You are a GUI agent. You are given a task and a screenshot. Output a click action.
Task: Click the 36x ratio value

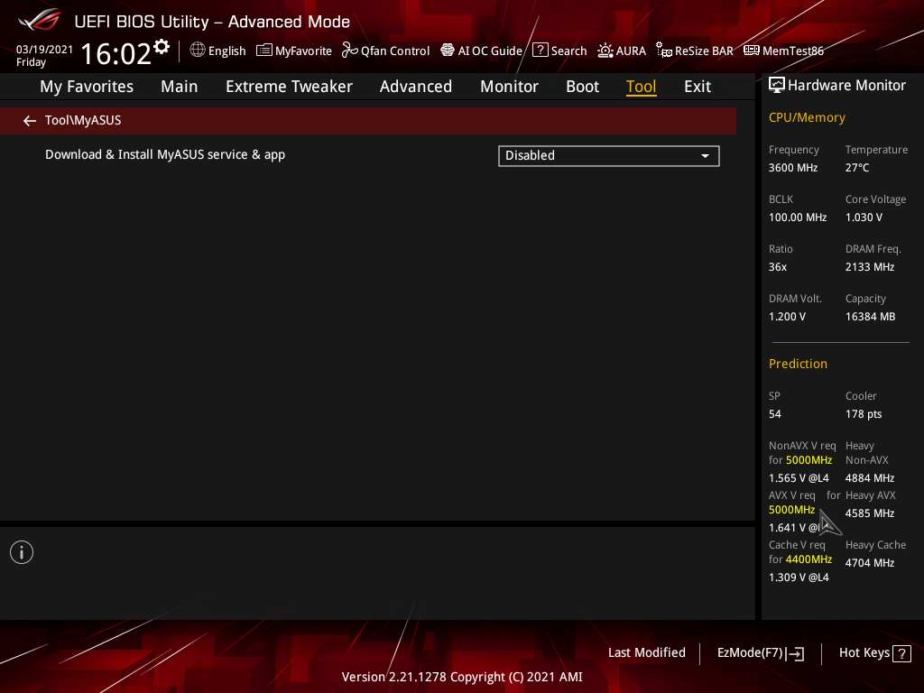click(x=777, y=267)
